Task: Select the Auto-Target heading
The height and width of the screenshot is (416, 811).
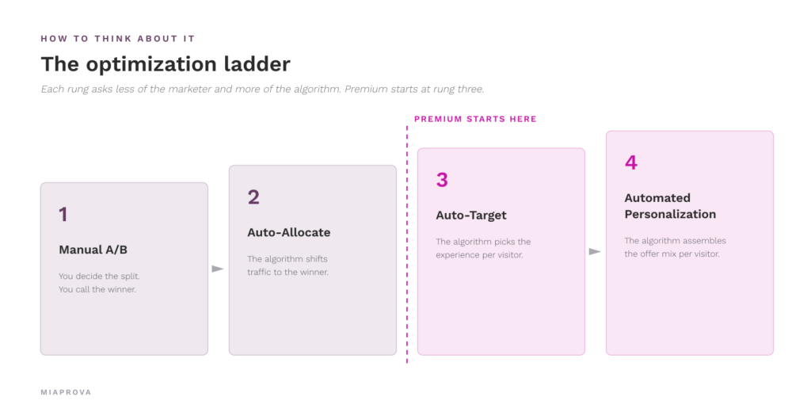Action: click(471, 216)
